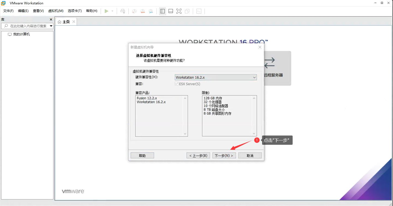
Task: Click the green power-on play icon
Action: (106, 11)
